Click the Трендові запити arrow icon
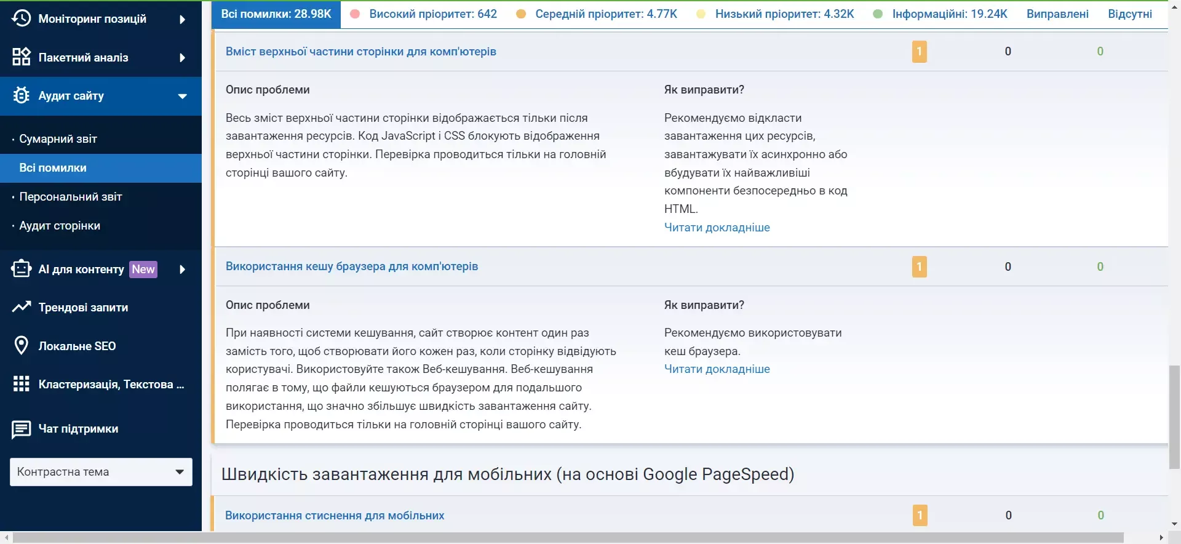 tap(21, 307)
